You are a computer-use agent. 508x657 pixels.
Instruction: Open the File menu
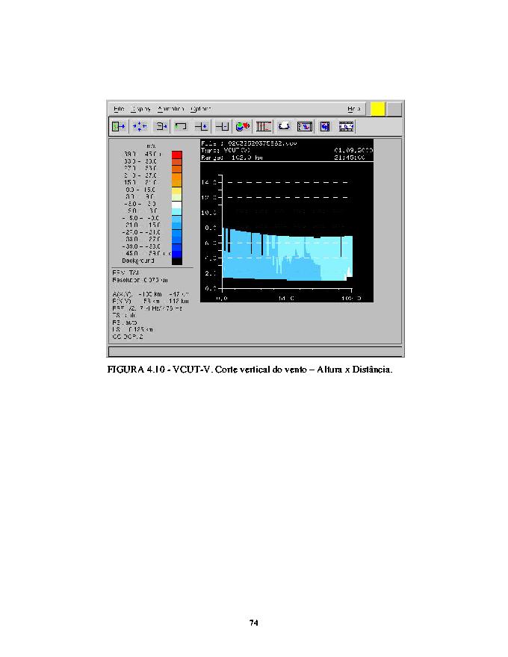[x=119, y=109]
